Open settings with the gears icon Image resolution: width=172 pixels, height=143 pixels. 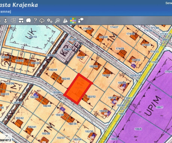pos(49,21)
